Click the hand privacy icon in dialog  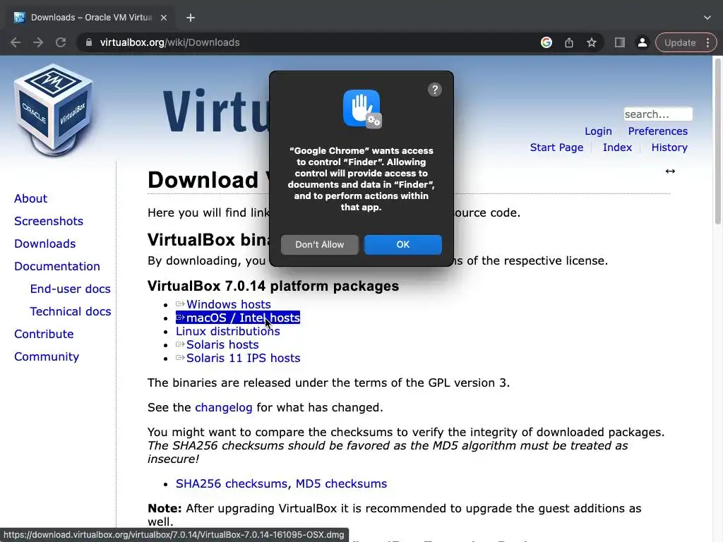(362, 109)
